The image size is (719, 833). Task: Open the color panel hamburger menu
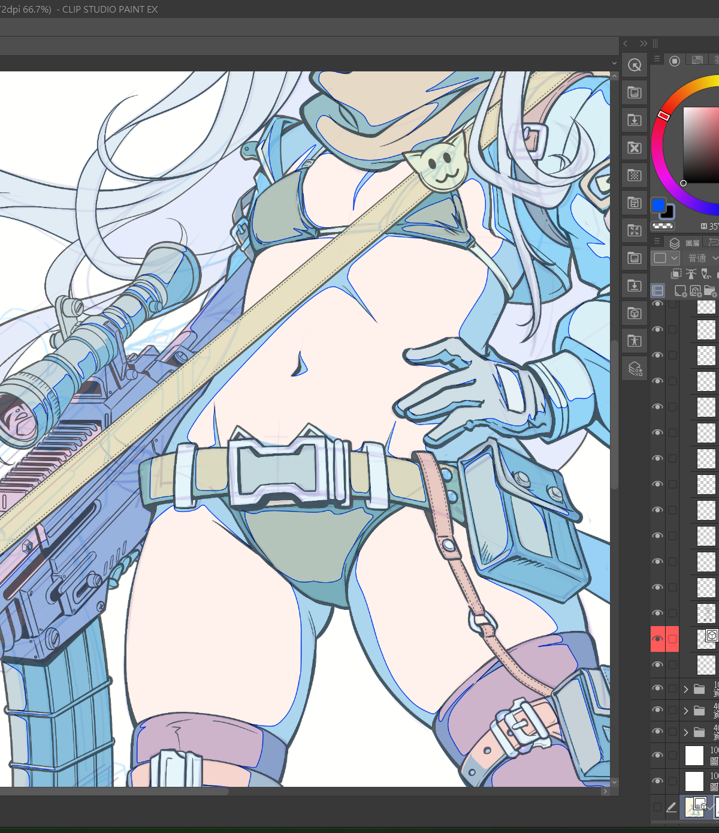657,59
